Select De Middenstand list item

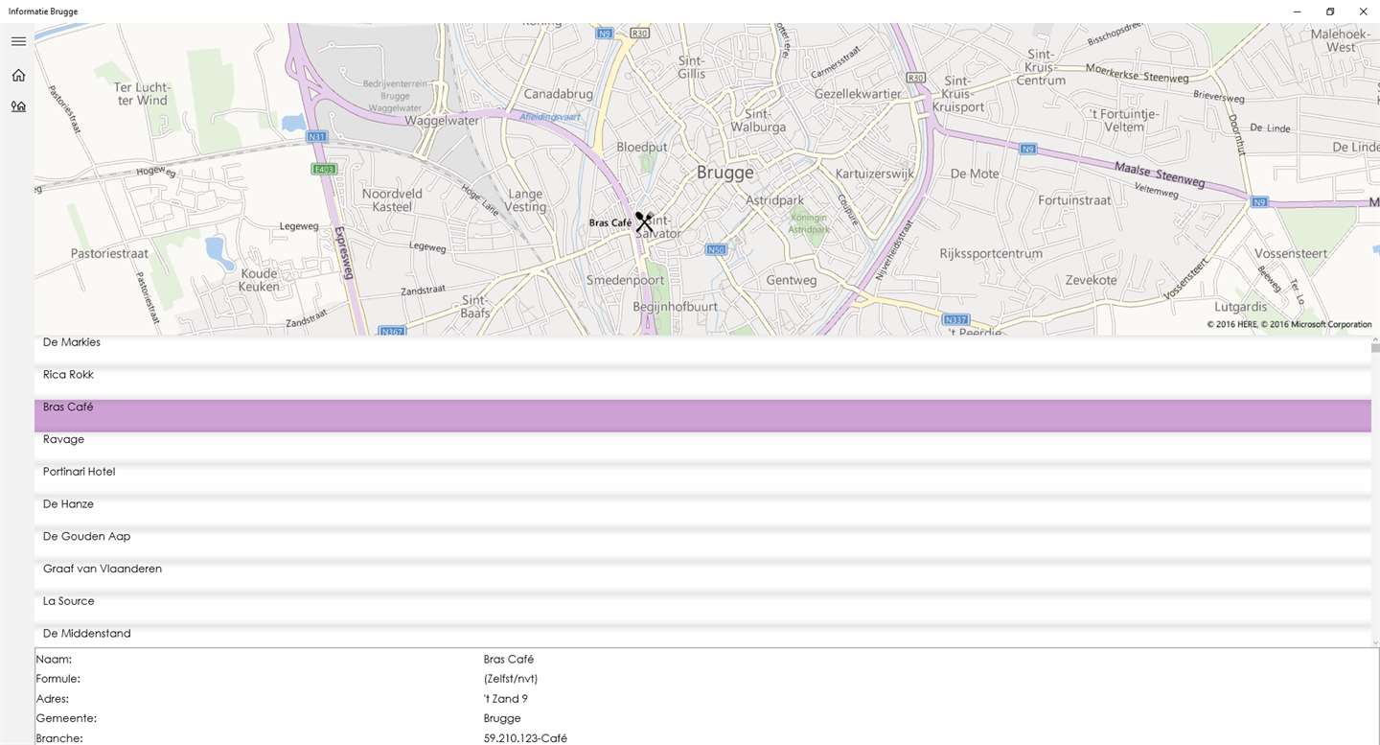tap(702, 637)
